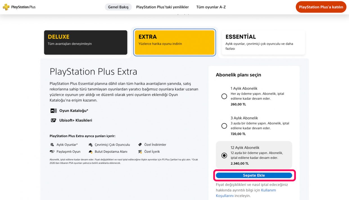Select the 1 Aylık Abonelik radio button
The image size is (349, 200).
click(x=224, y=96)
